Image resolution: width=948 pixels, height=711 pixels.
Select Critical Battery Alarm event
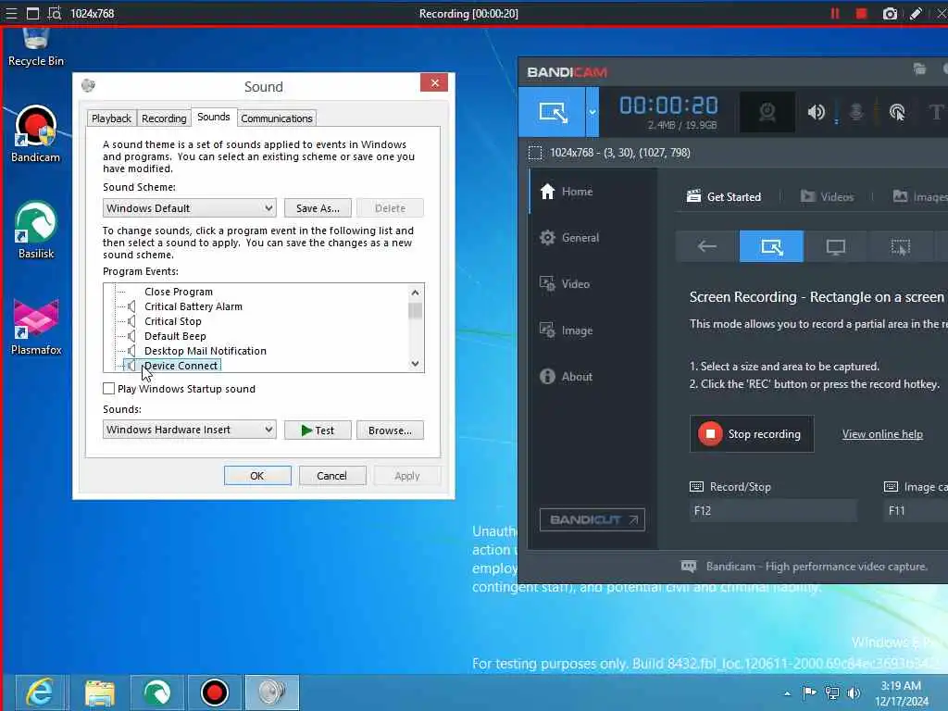coord(193,306)
